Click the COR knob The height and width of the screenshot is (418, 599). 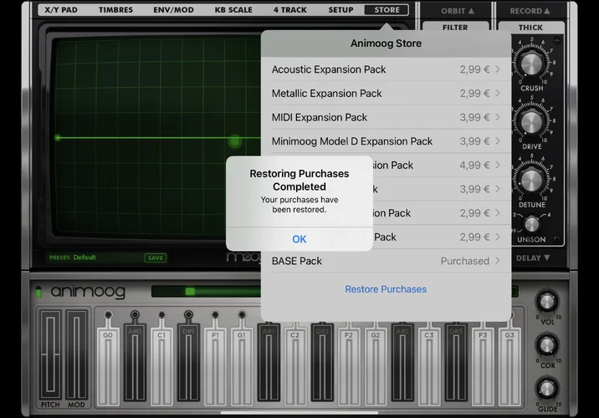click(x=547, y=344)
